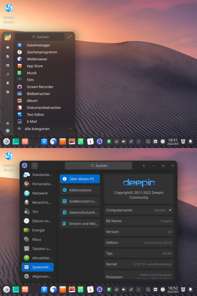
Task: Expand tray arrow in taskbar showing 18:51
Action: (x=139, y=142)
